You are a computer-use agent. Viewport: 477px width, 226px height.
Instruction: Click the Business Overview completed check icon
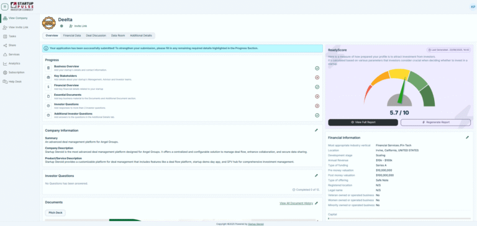click(x=317, y=68)
